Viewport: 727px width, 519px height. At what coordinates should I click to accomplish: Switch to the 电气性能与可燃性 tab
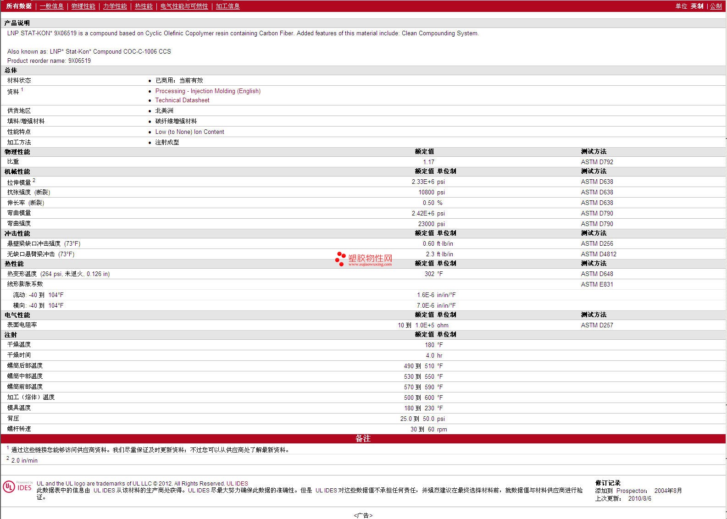click(x=184, y=6)
